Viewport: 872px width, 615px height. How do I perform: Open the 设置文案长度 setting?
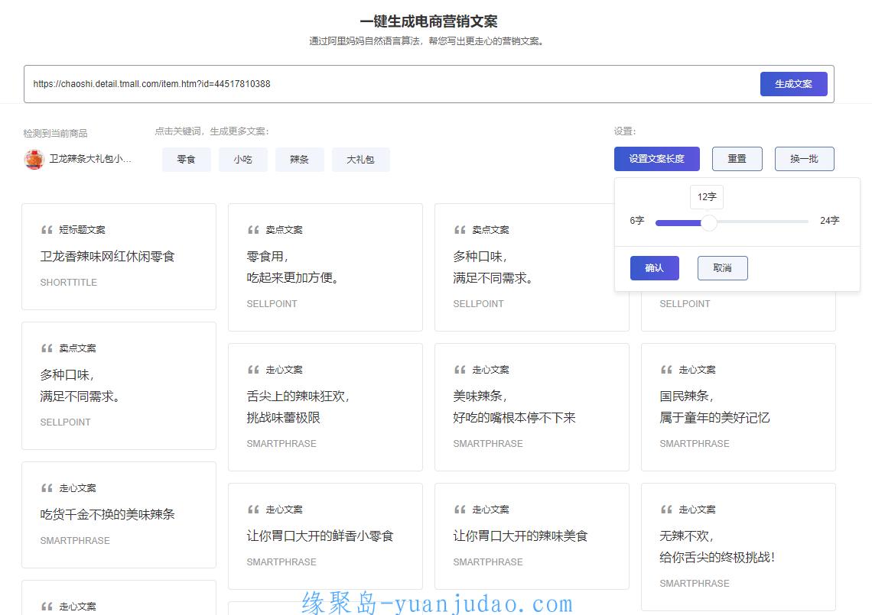657,159
